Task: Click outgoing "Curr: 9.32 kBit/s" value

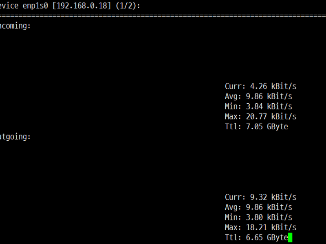Action: coord(260,197)
